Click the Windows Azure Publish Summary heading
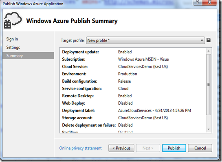 click(x=72, y=21)
